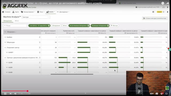The image size is (171, 96).
Task: Click Watch later clock icon
Action: click(x=163, y=3)
